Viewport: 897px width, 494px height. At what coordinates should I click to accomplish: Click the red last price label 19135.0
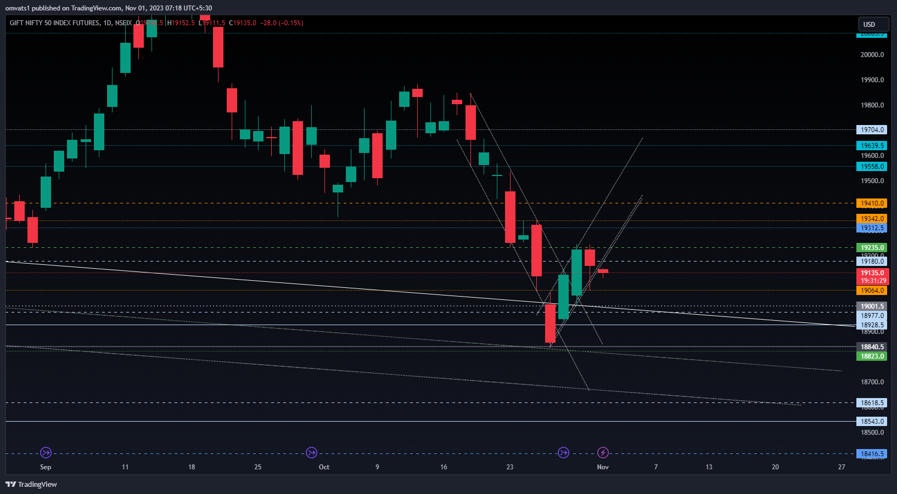pyautogui.click(x=872, y=273)
